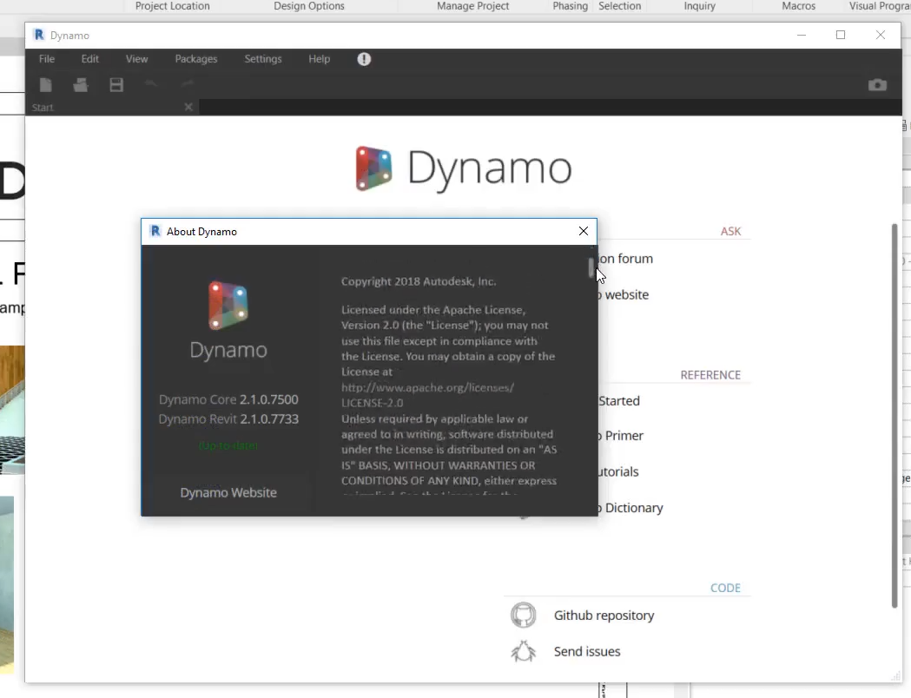Visit the Dynamo Website link
Screen dimensions: 911x698
point(228,492)
